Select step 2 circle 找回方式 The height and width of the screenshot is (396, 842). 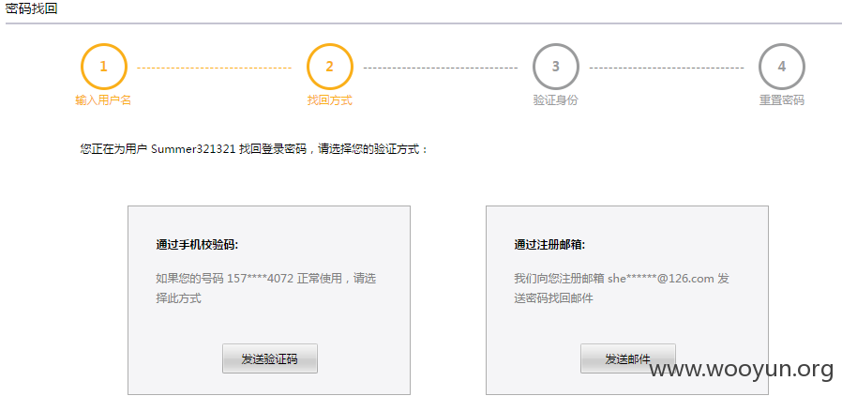point(330,67)
